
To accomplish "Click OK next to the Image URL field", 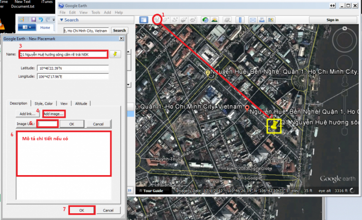I will pyautogui.click(x=72, y=124).
